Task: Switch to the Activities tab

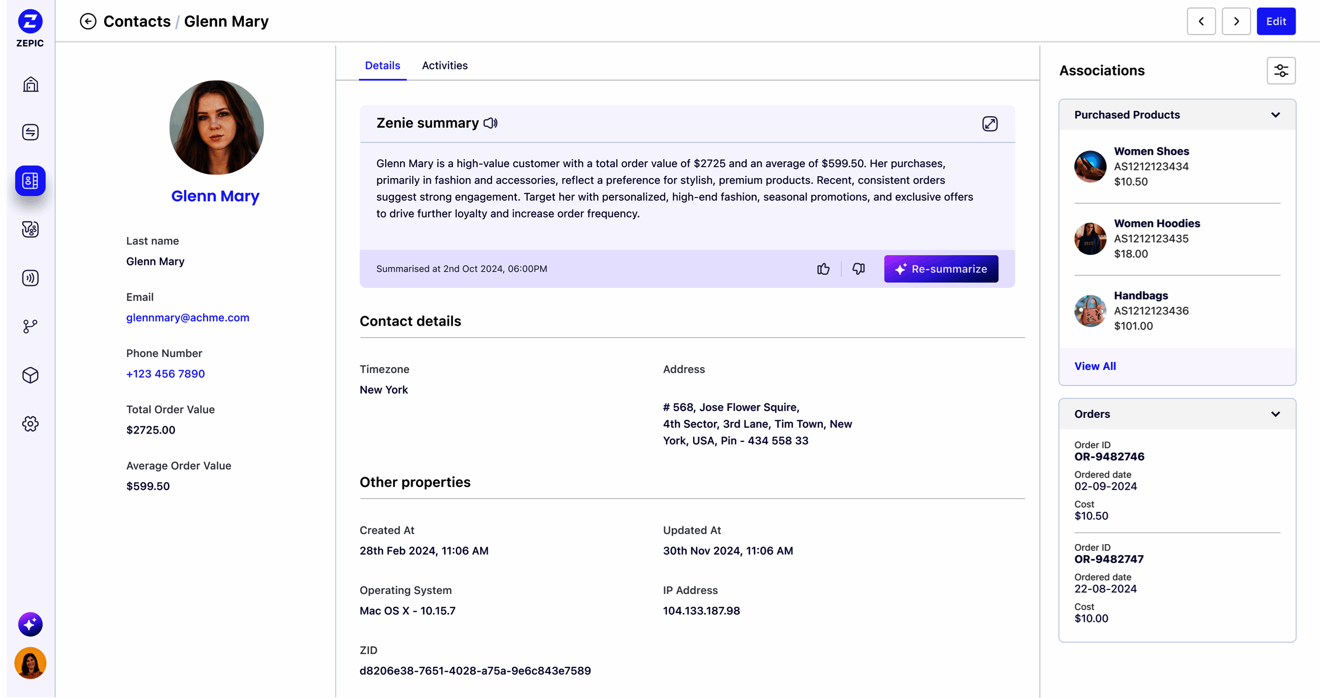Action: (444, 66)
